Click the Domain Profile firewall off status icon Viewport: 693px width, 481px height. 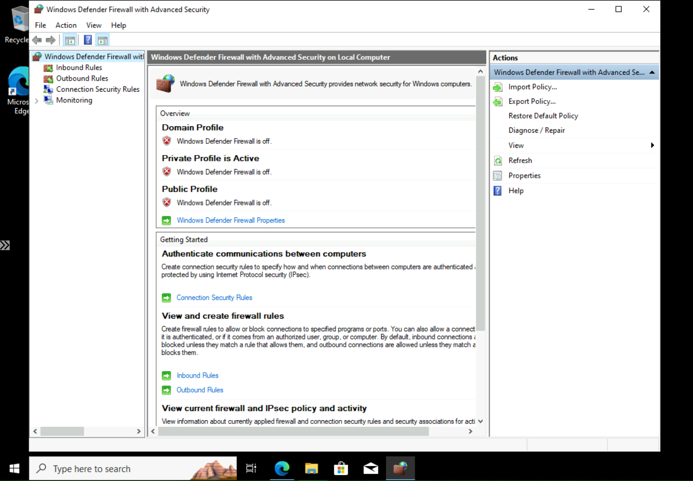coord(167,141)
